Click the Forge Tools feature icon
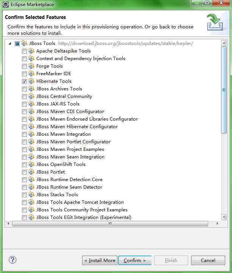 pos(31,66)
